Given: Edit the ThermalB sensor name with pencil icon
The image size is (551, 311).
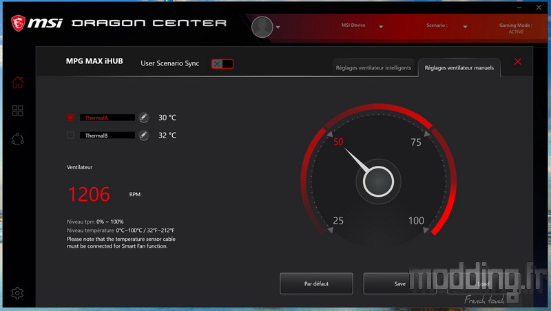Looking at the screenshot, I should click(143, 135).
